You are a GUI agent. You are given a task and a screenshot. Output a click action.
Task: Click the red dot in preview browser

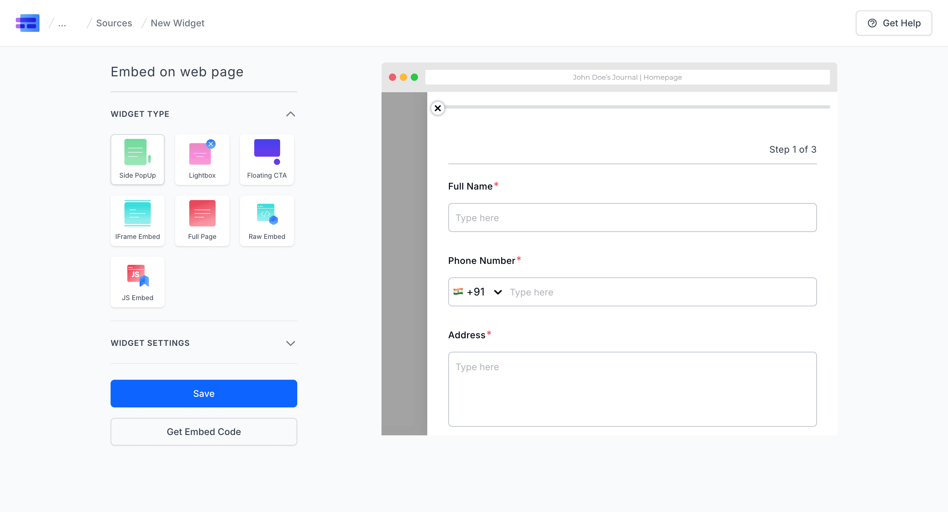point(392,77)
